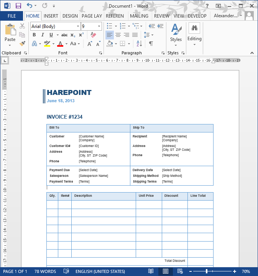Apply the red font color

point(60,44)
